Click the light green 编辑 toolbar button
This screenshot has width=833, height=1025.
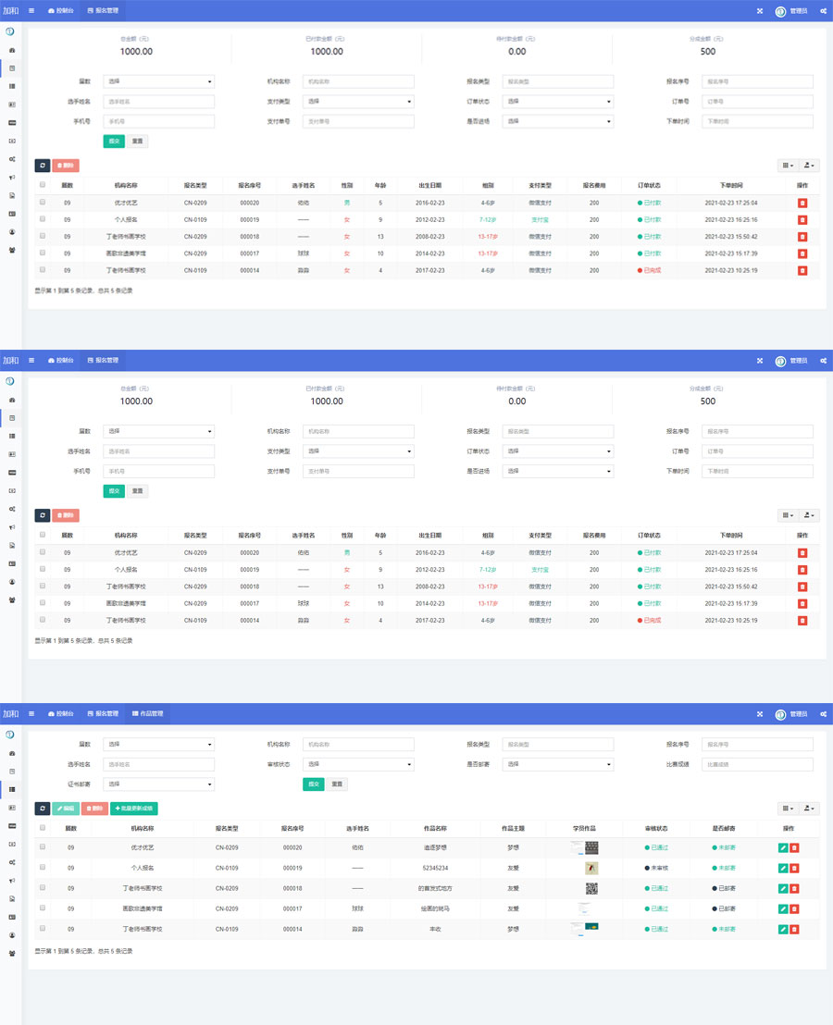click(66, 809)
